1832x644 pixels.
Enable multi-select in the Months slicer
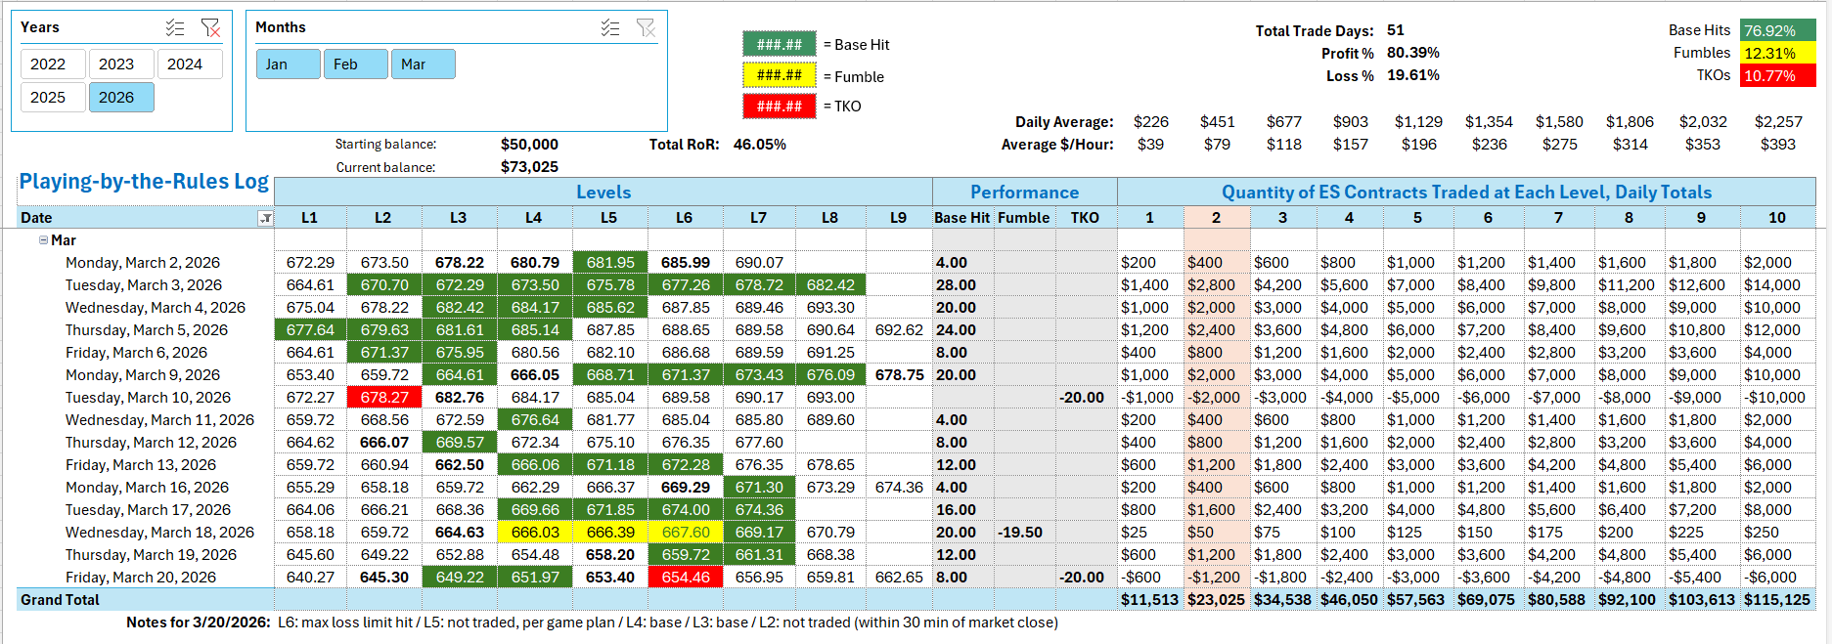click(610, 28)
